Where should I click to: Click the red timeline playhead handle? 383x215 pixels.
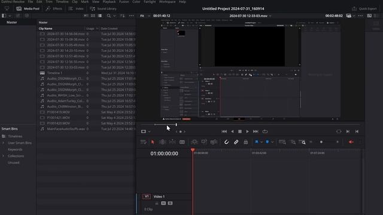193,150
